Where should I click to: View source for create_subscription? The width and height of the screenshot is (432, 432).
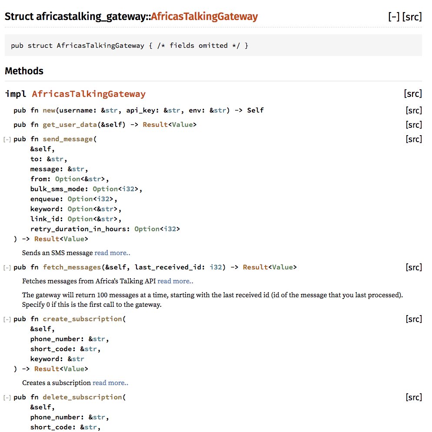click(414, 319)
